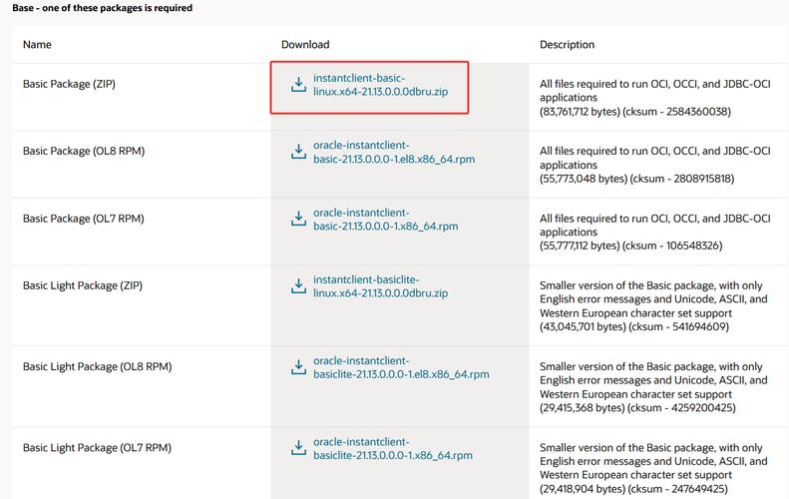Open oracle-instantclient-basic-21.13.0.0.0-1.el8.x86_64.rpm link
Screen dimensions: 789x499
pos(394,152)
